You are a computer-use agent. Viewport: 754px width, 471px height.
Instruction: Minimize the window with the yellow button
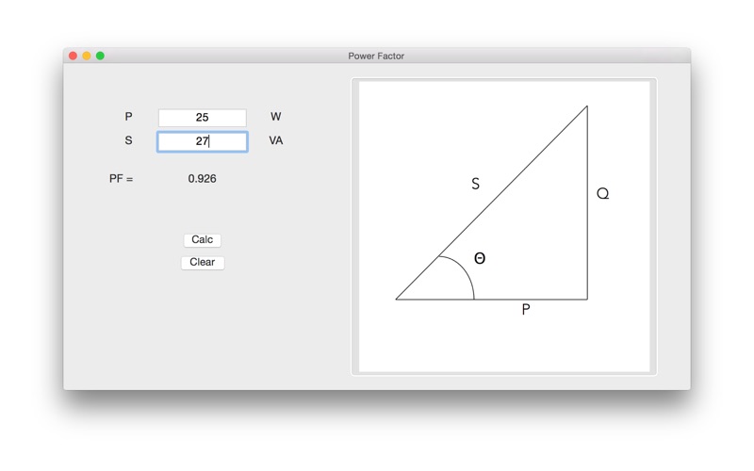click(x=87, y=56)
